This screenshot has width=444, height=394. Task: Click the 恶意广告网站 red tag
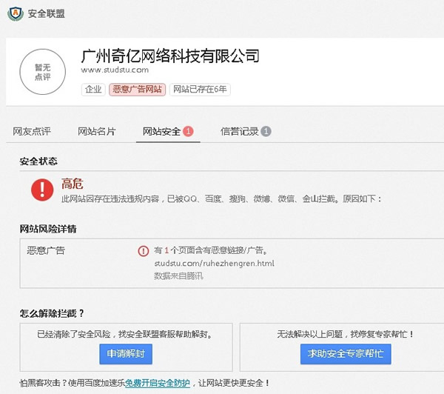coord(137,90)
